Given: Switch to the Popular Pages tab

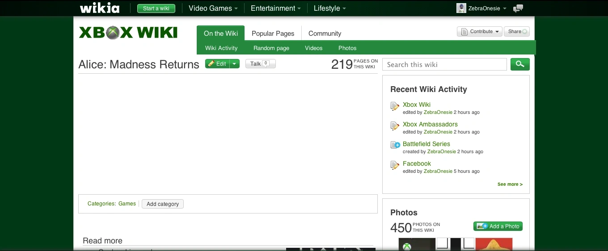Looking at the screenshot, I should [273, 33].
